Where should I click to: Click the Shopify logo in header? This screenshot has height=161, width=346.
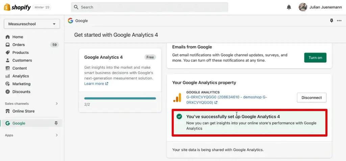click(17, 7)
